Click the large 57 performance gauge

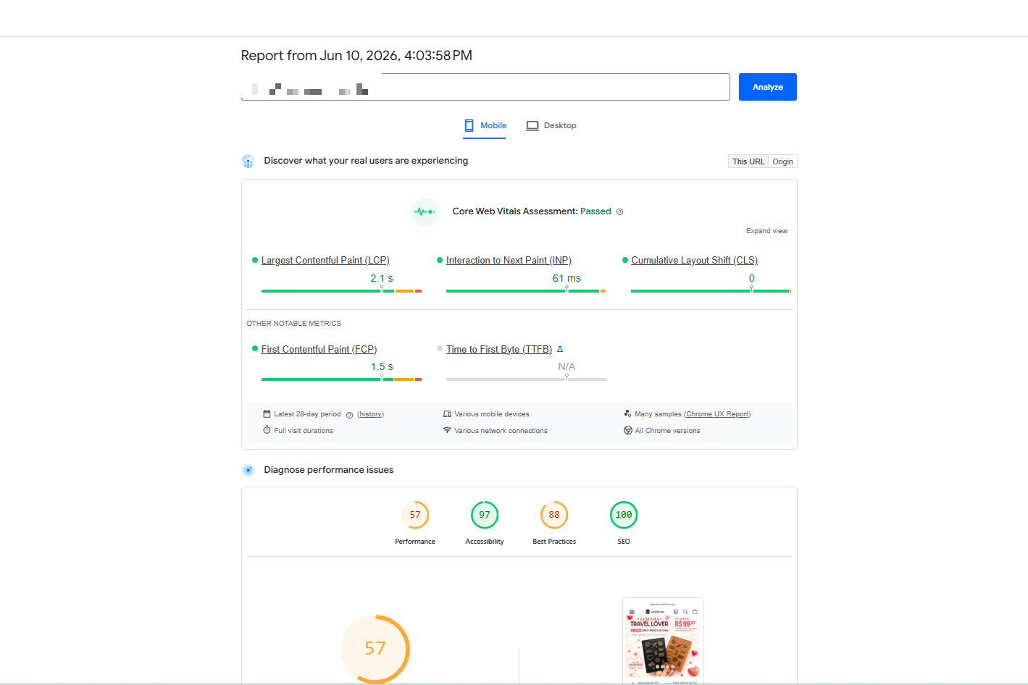point(375,649)
